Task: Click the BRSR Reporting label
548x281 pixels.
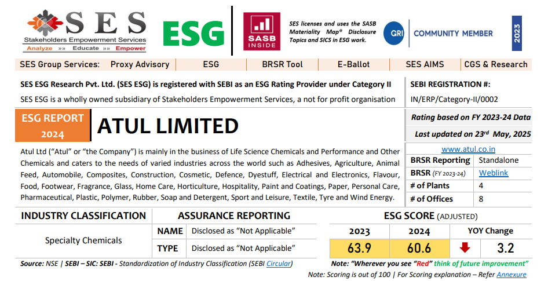Action: pos(440,160)
